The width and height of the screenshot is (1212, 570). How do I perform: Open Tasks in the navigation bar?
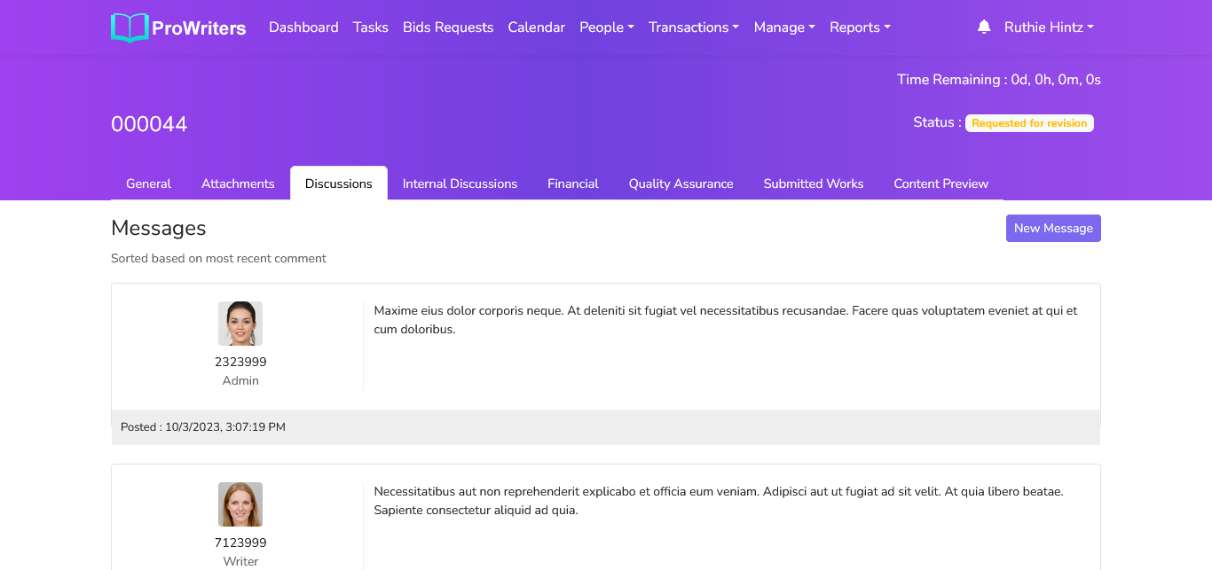[x=371, y=27]
